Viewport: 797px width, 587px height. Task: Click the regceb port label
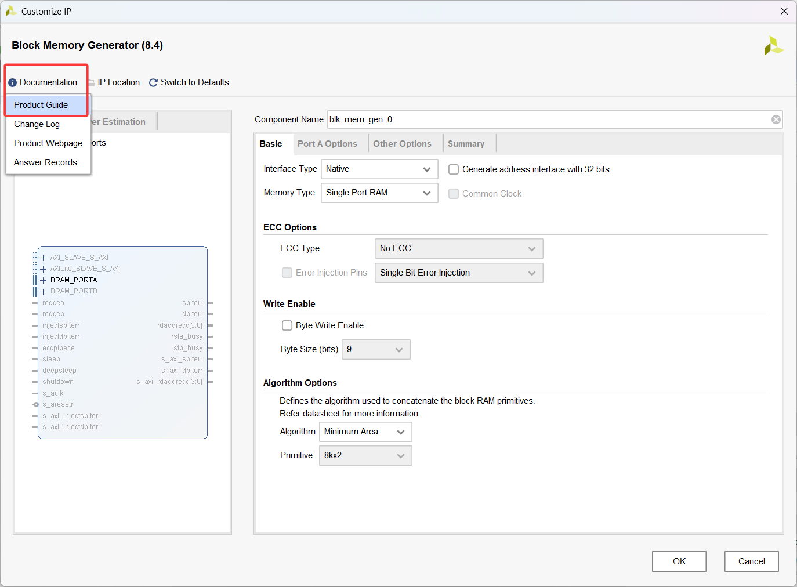click(53, 314)
